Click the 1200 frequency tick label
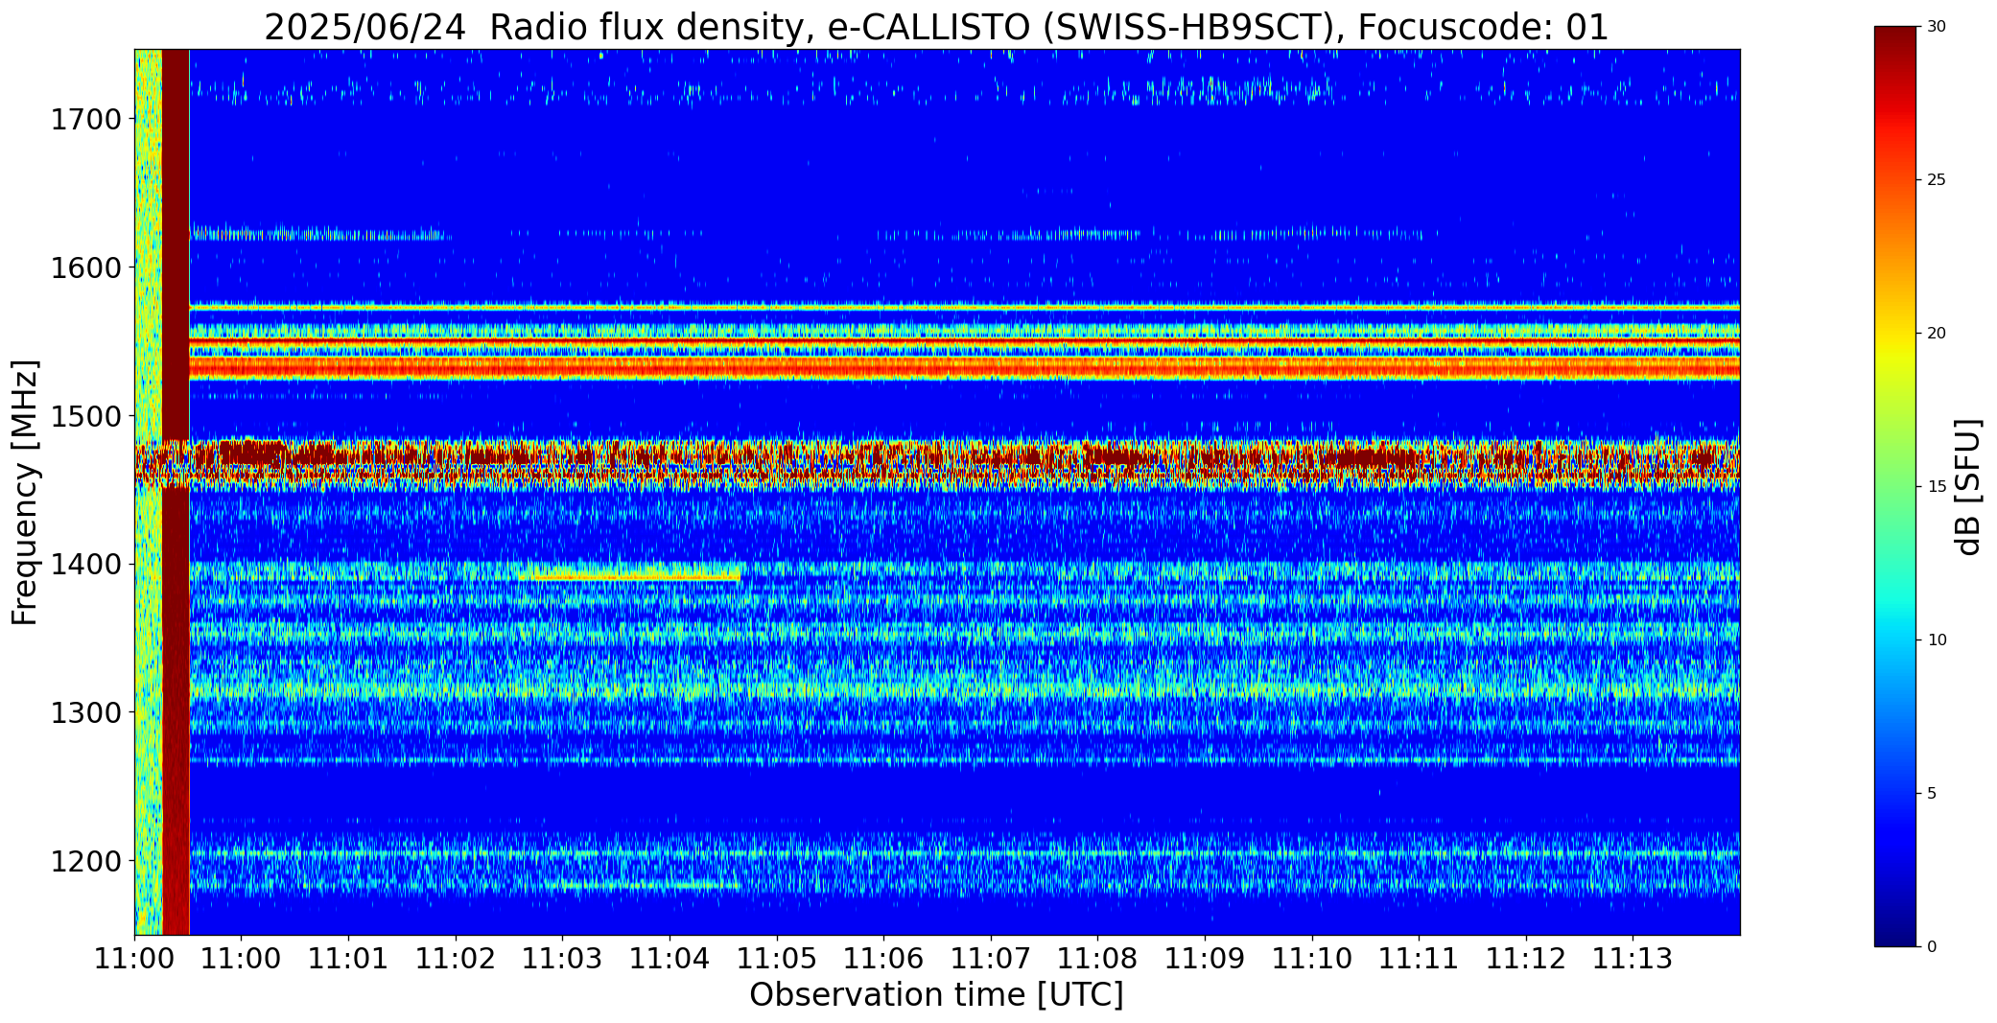 [85, 861]
